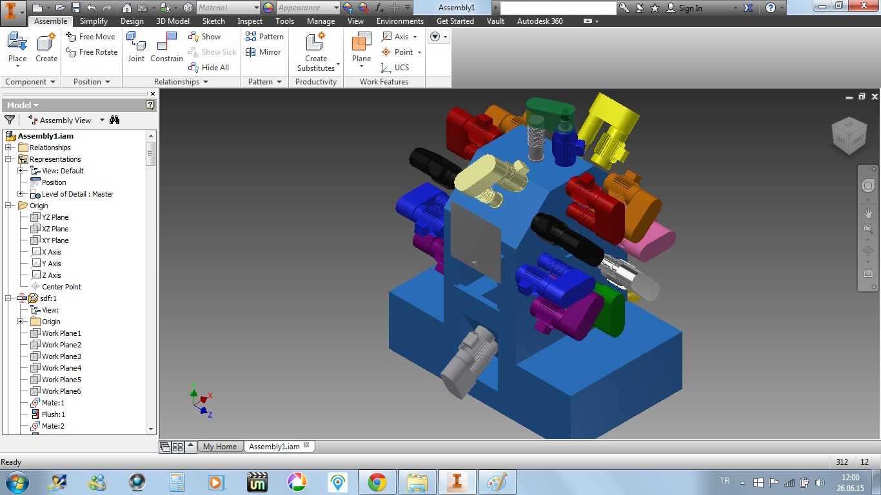Click the search input field in title bar
The image size is (881, 495).
point(558,8)
